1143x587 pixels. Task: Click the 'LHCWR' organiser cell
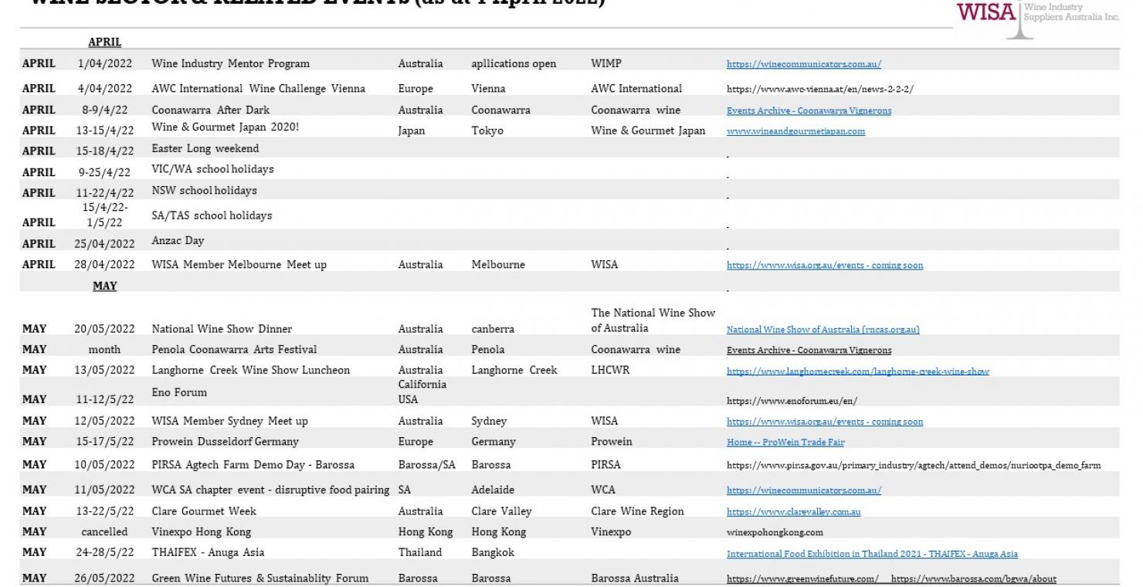click(610, 370)
